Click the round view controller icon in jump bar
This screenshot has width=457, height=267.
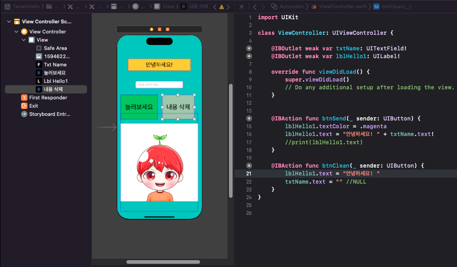[x=136, y=6]
